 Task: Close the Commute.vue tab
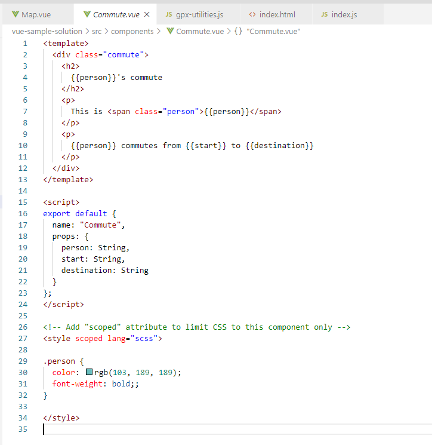(x=147, y=14)
